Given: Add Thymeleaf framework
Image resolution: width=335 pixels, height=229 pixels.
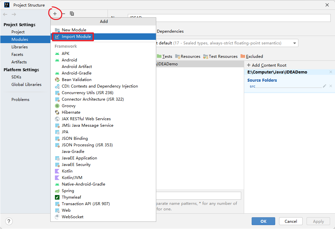Looking at the screenshot, I should (x=103, y=197).
